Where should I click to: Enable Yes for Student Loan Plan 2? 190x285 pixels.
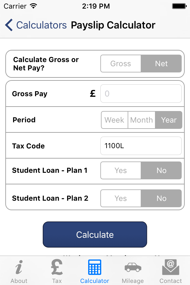click(x=121, y=198)
